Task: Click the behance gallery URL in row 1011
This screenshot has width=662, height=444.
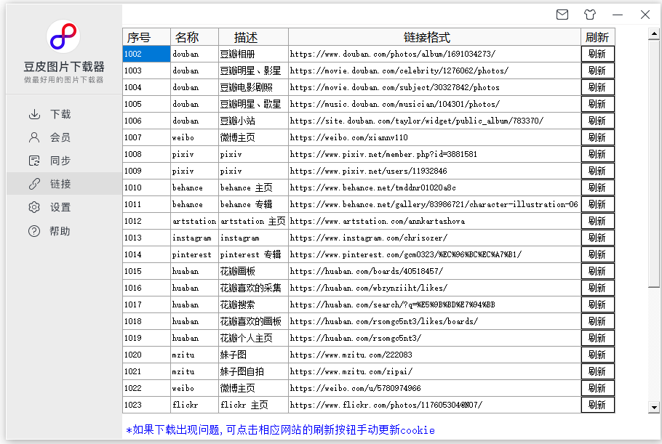Action: click(434, 204)
